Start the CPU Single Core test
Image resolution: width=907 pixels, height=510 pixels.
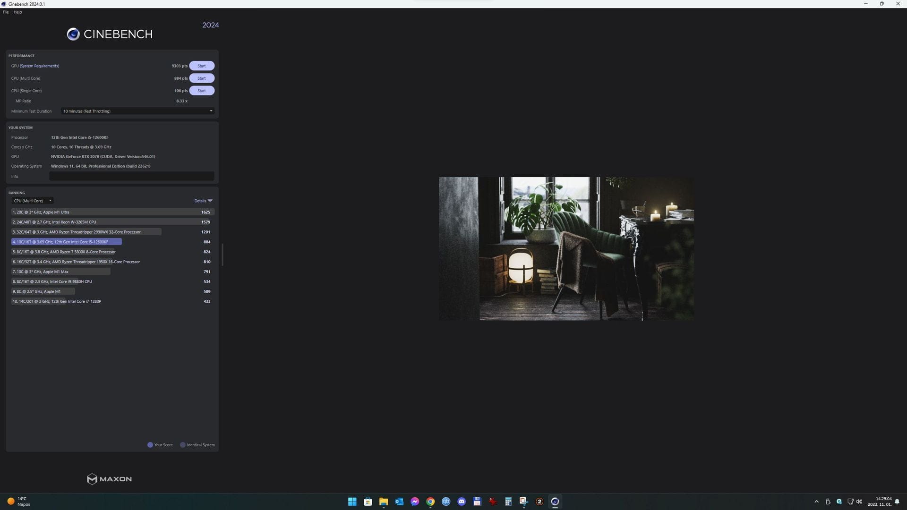[202, 90]
